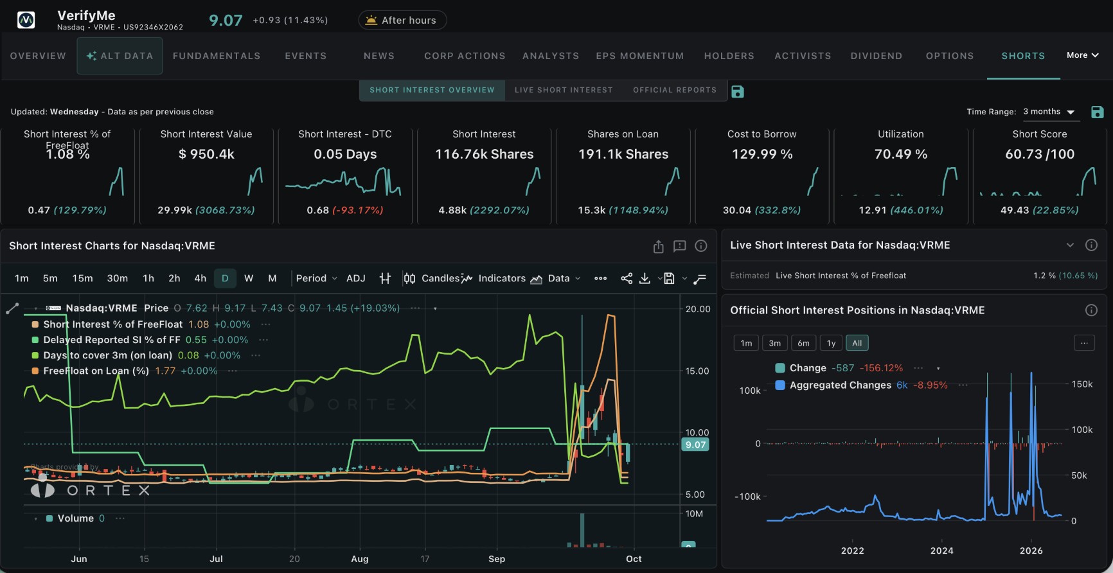The image size is (1113, 573).
Task: Select the 1y range in Official Positions chart
Action: tap(831, 343)
